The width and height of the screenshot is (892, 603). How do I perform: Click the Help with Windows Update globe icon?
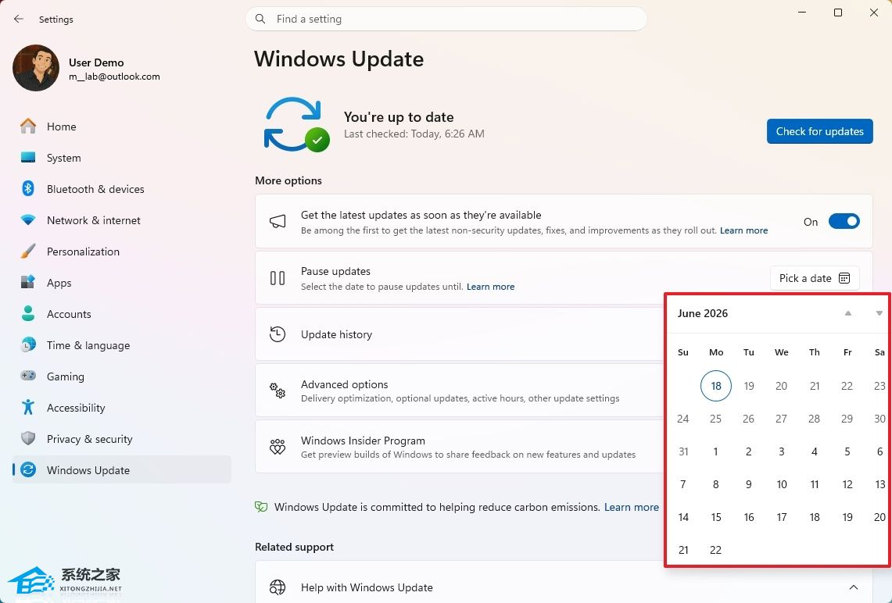tap(278, 587)
